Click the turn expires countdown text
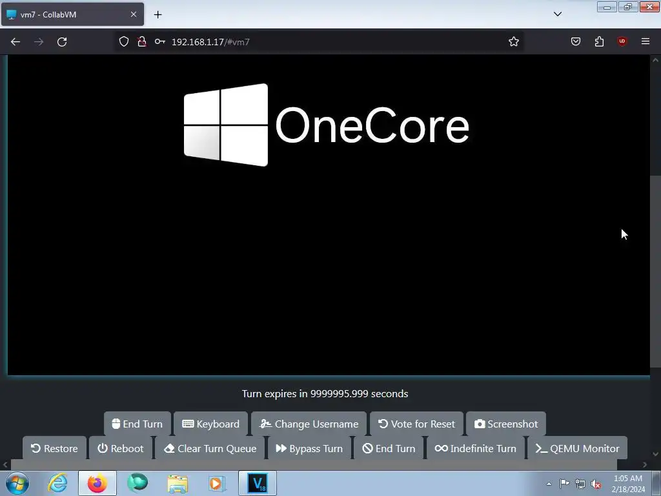Image resolution: width=661 pixels, height=496 pixels. (325, 393)
